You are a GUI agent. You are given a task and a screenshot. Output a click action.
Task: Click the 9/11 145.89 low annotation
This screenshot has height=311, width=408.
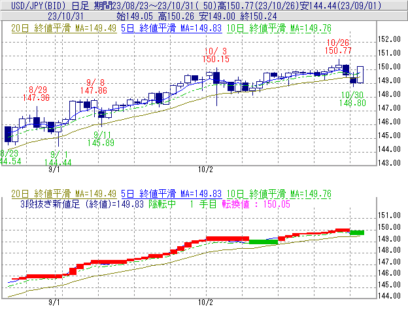click(101, 139)
